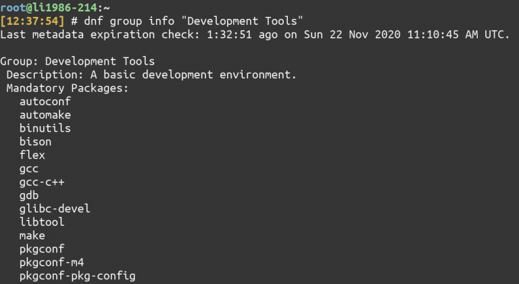Screen dimensions: 519x284
Task: Click the Group: Development Tools heading
Action: coord(78,61)
